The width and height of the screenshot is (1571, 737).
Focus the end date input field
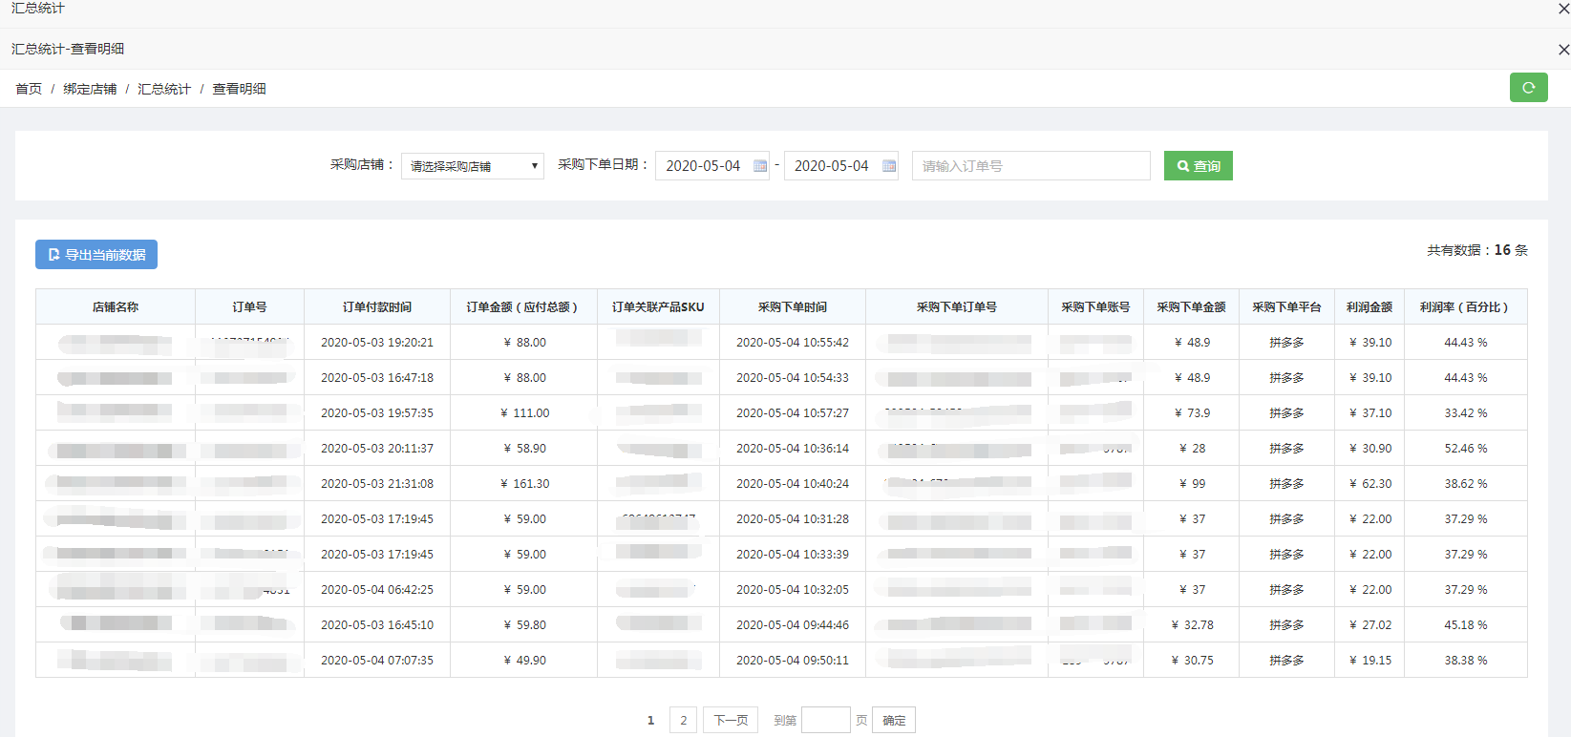click(x=841, y=166)
